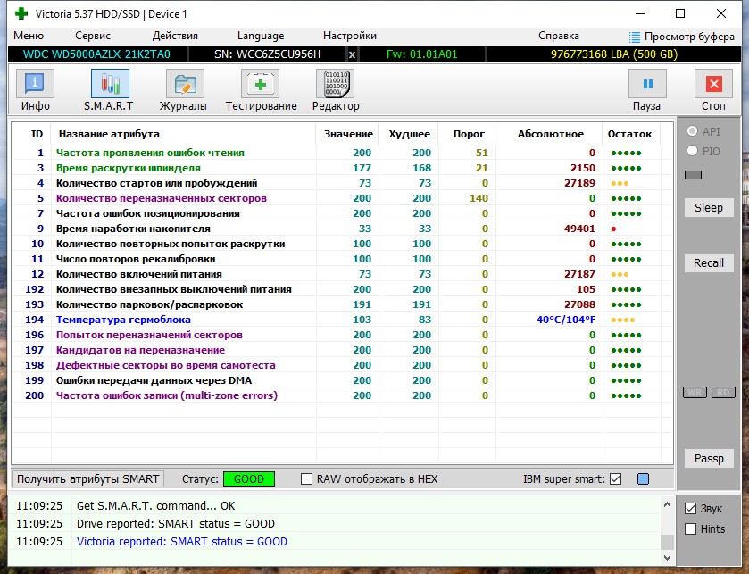
Task: Open the Language menu
Action: [x=261, y=36]
